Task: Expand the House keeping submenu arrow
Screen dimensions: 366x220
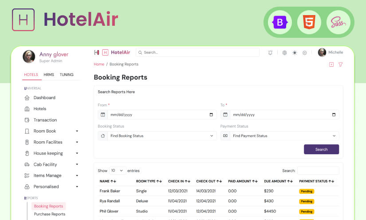Action: coord(77,153)
